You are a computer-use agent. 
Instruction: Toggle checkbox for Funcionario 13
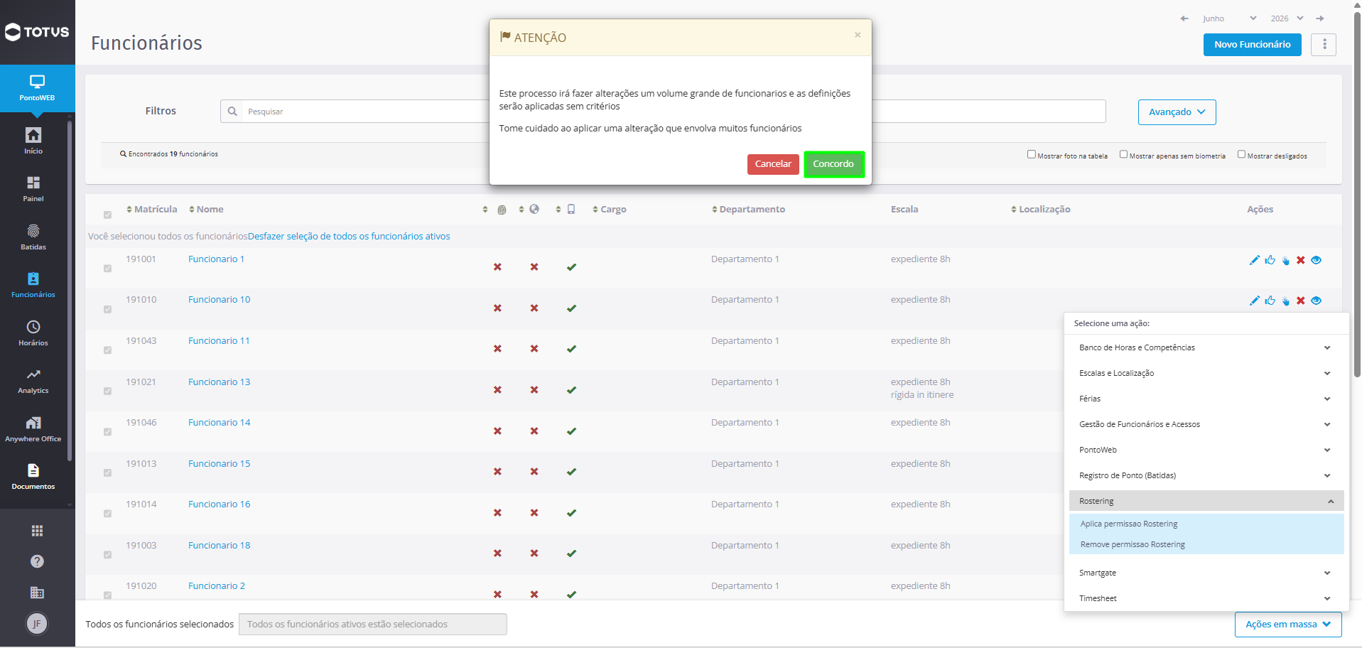pyautogui.click(x=107, y=391)
